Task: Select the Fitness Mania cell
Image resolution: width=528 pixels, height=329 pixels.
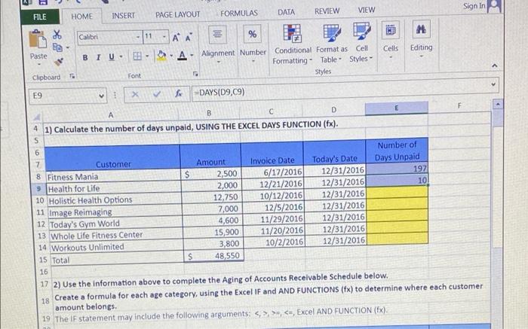Action: (x=113, y=176)
